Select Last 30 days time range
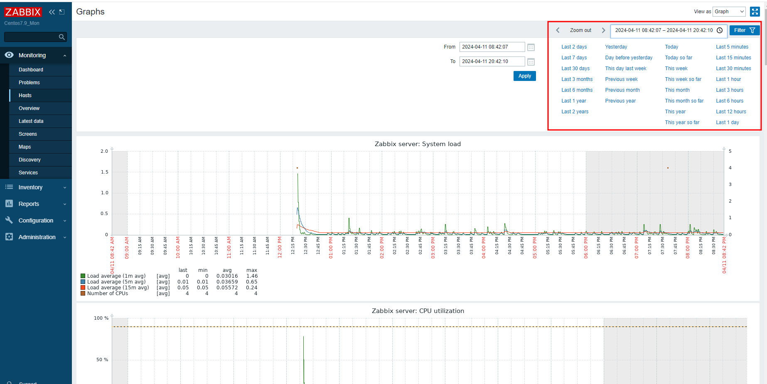Screen dimensions: 767x384 click(x=575, y=68)
